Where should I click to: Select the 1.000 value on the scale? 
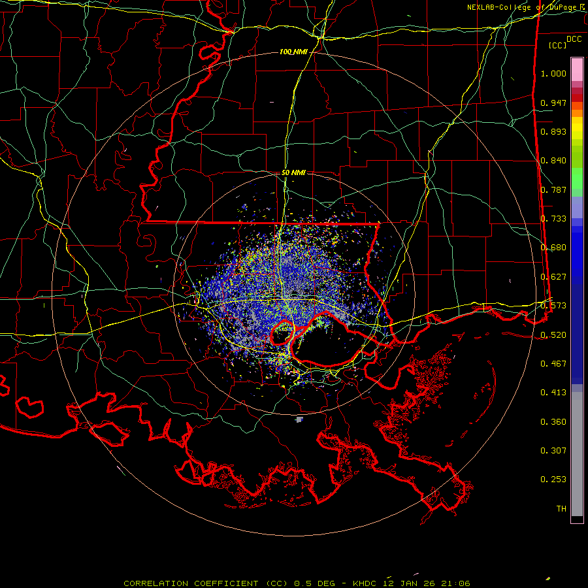pos(553,73)
